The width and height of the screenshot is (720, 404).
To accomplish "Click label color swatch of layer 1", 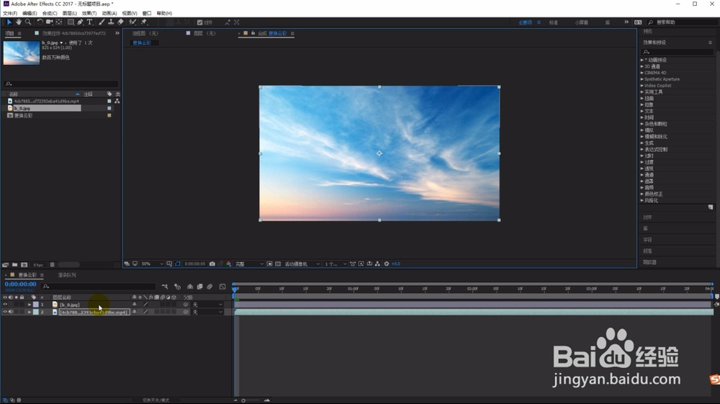I will (x=36, y=305).
